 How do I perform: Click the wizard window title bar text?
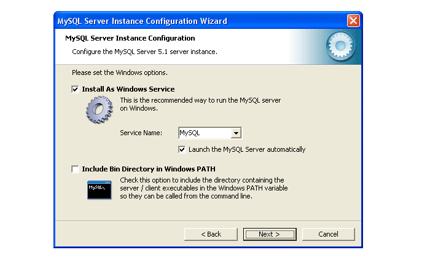(142, 21)
